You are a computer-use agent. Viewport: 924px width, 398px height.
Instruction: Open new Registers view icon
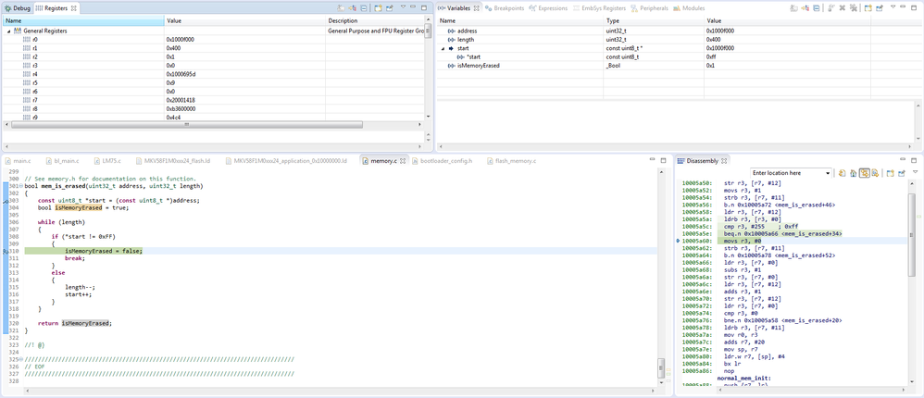click(x=379, y=8)
